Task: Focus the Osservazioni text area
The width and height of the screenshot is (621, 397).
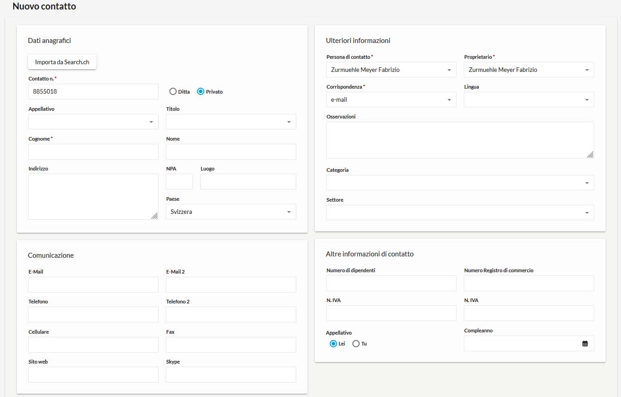Action: click(460, 140)
